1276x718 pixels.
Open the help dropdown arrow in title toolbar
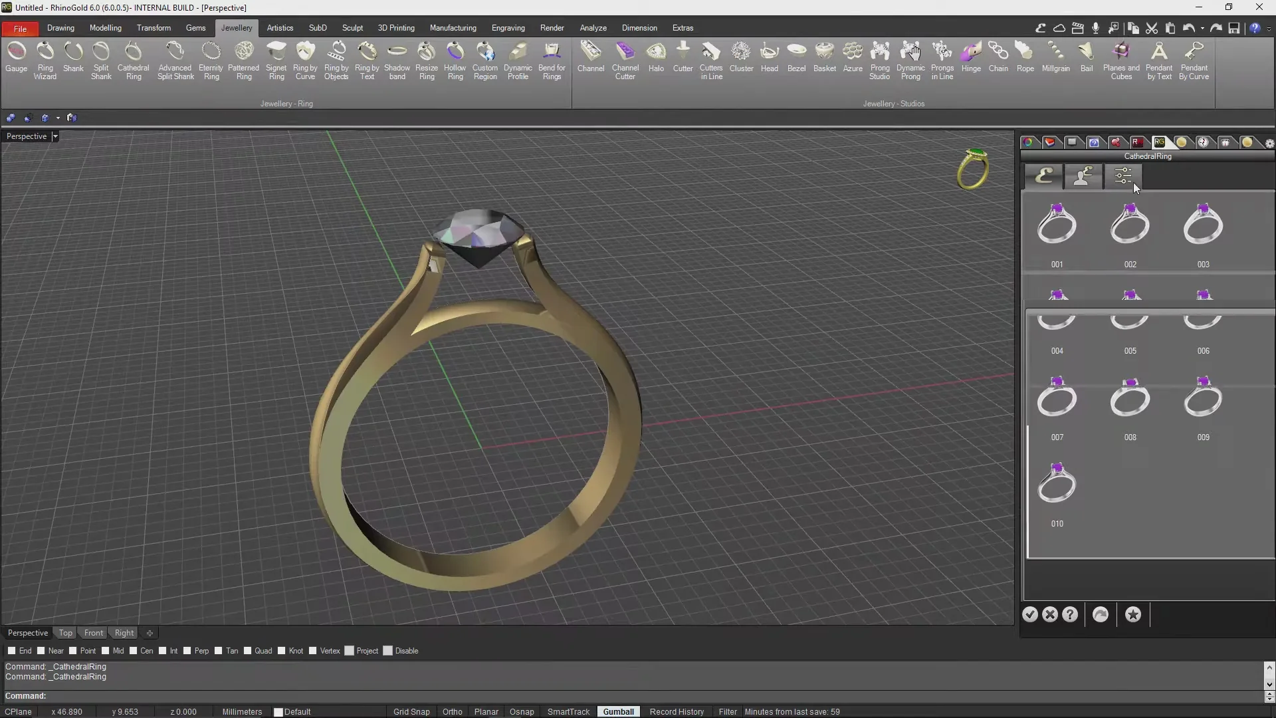tap(1269, 28)
